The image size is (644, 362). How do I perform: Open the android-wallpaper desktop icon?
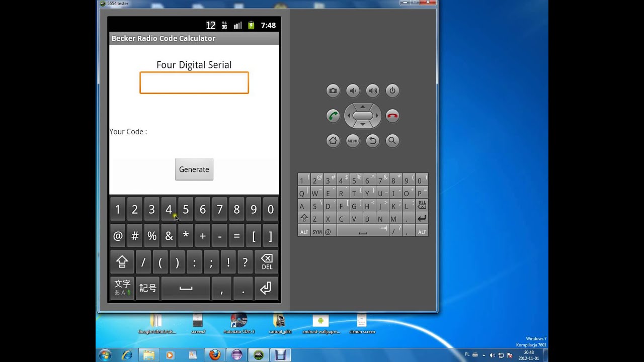[321, 323]
